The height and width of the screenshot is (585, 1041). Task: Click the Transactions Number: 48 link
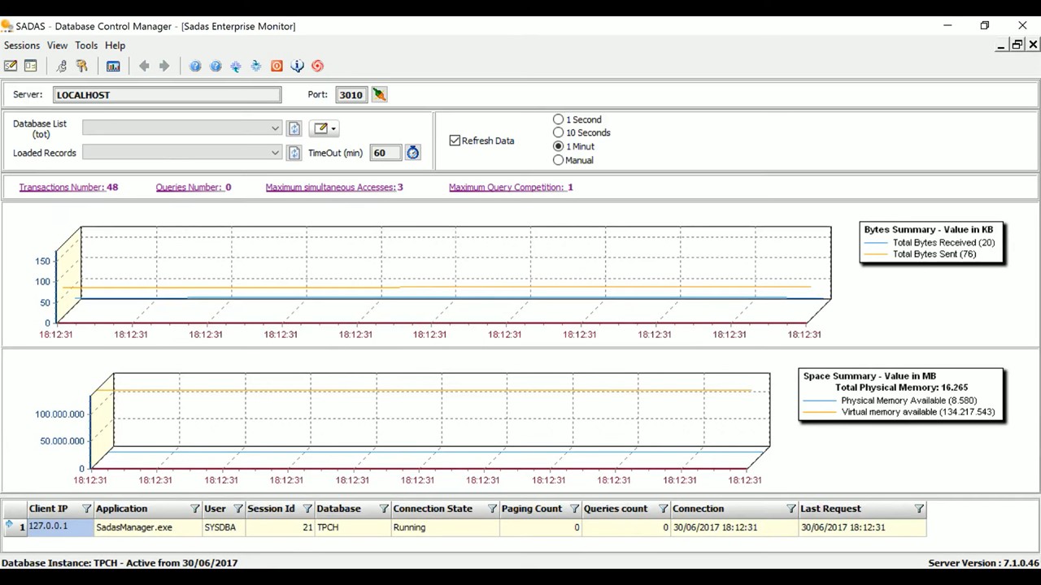pyautogui.click(x=68, y=187)
